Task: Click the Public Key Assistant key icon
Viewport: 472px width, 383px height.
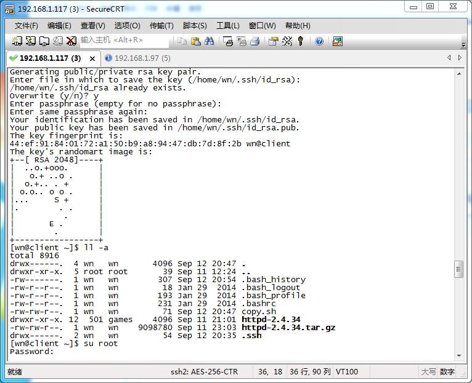Action: coord(301,41)
